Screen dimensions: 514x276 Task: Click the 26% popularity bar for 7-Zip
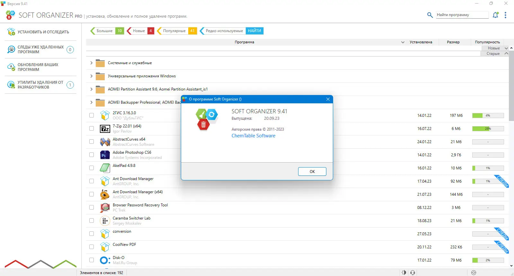coord(488,129)
